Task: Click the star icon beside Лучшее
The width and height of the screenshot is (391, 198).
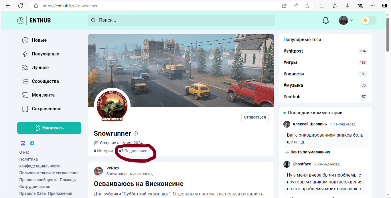Action: tap(25, 68)
